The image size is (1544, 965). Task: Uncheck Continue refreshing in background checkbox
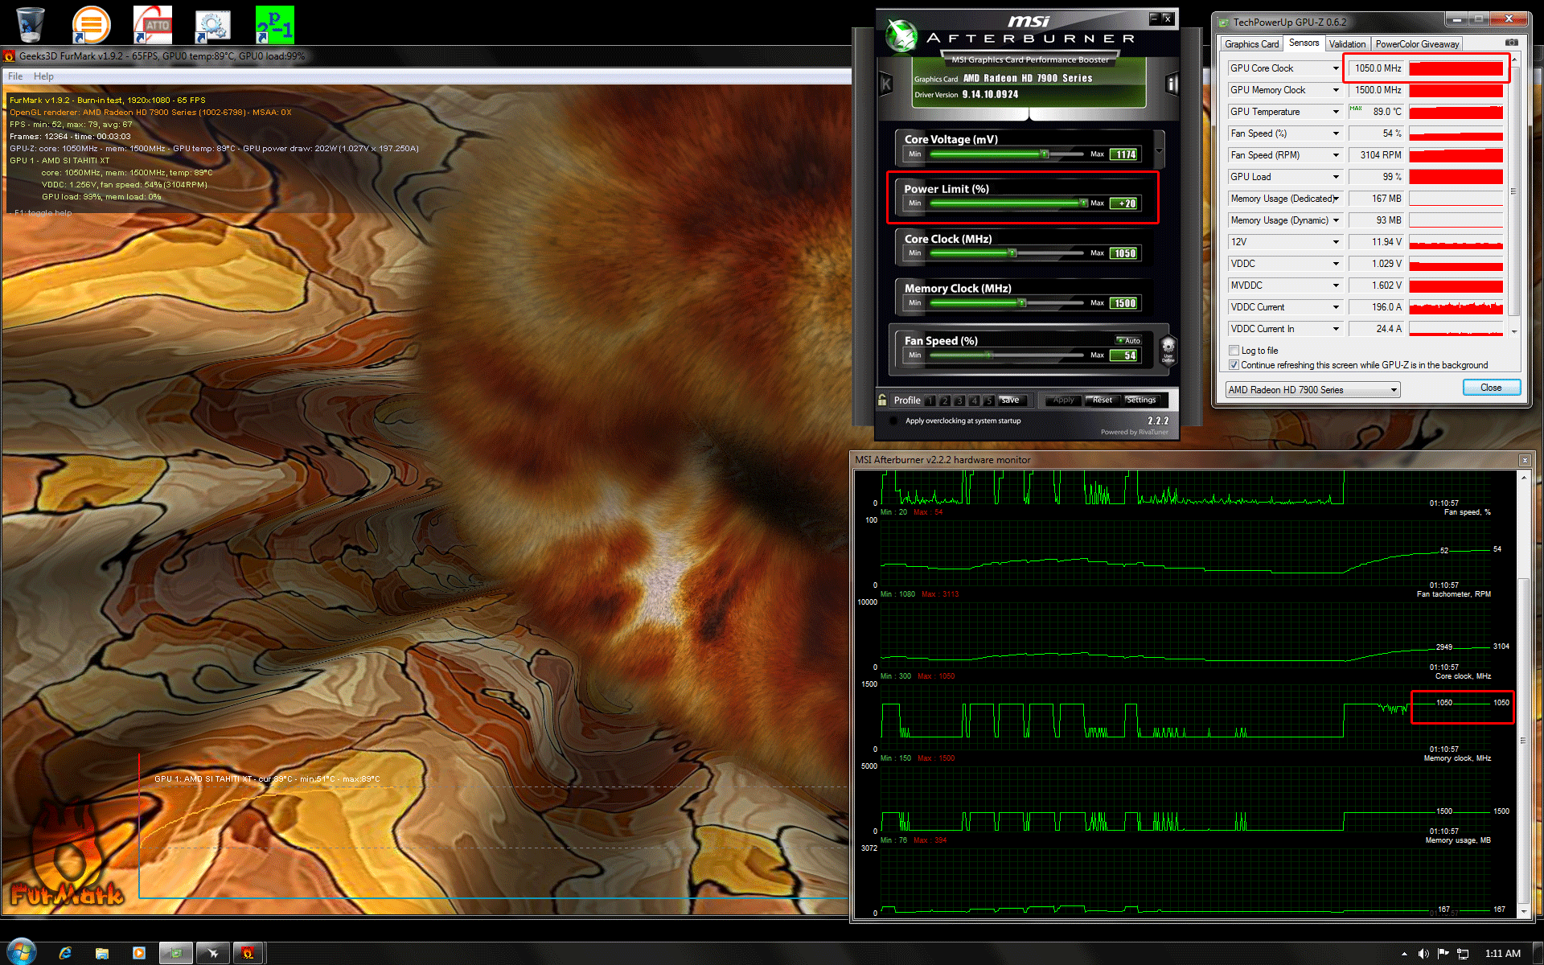1234,365
